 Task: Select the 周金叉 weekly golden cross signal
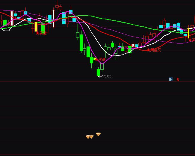(154, 50)
